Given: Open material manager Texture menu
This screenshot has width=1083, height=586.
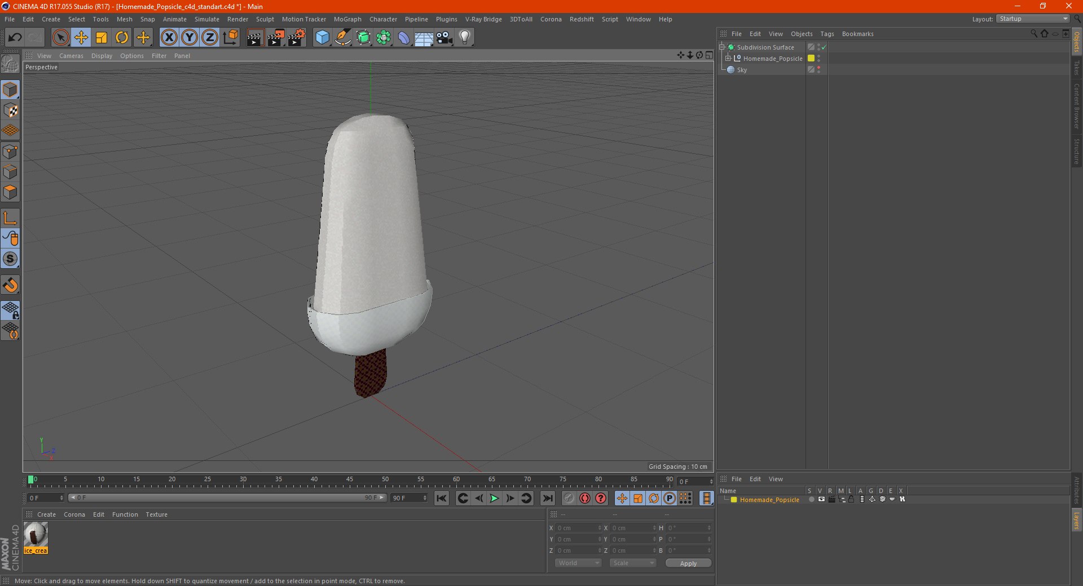Looking at the screenshot, I should pos(156,514).
